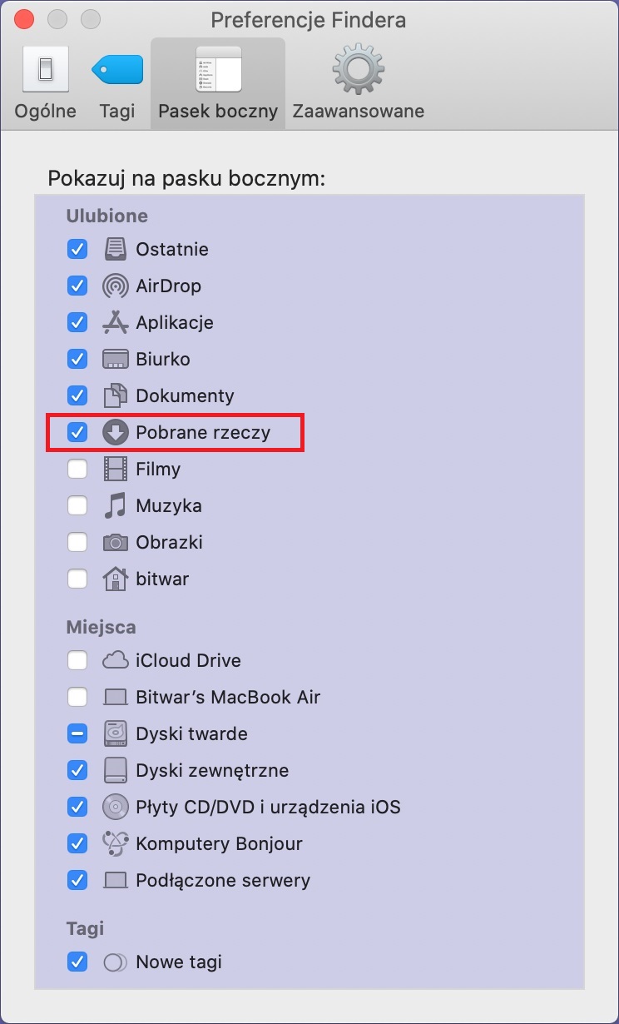Check the Bitwar's MacBook Air checkbox
Screen dimensions: 619x1024
pyautogui.click(x=77, y=698)
